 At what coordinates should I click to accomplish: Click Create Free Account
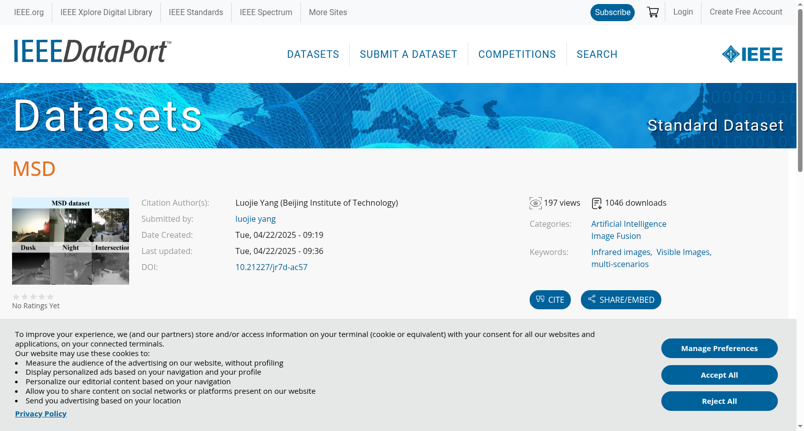coord(746,12)
